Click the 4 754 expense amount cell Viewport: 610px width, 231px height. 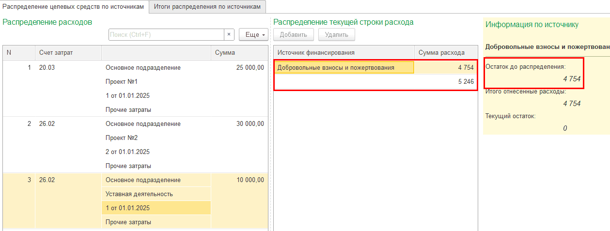pos(446,68)
